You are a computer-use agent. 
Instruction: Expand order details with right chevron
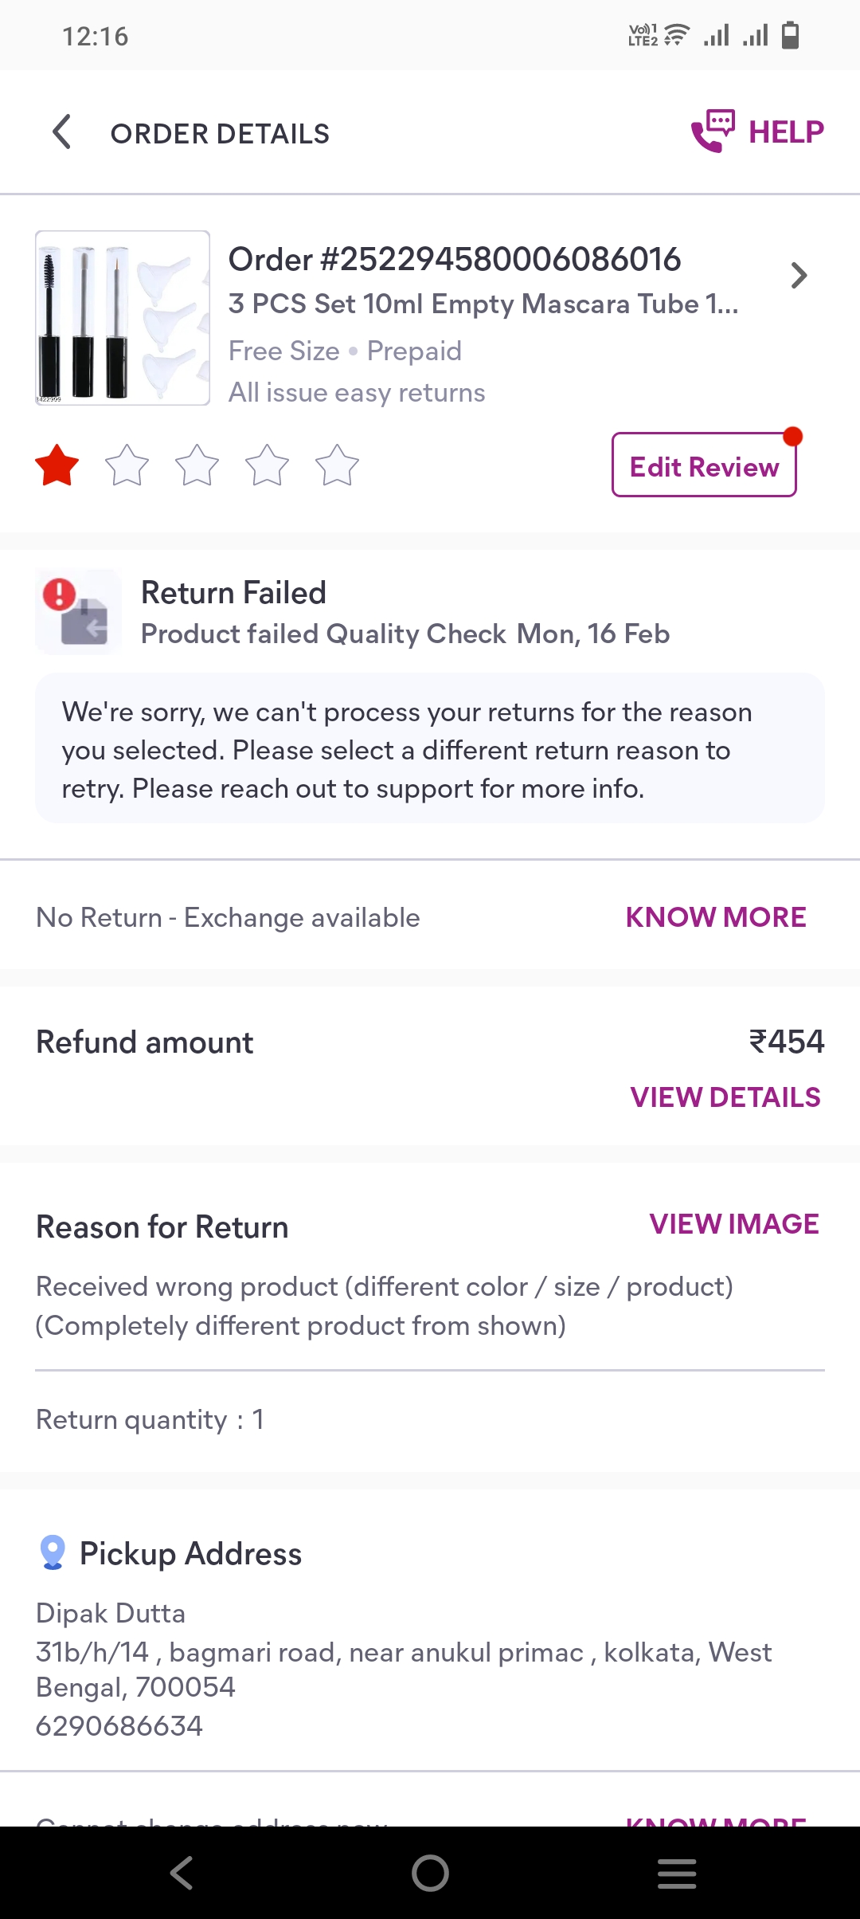click(799, 276)
